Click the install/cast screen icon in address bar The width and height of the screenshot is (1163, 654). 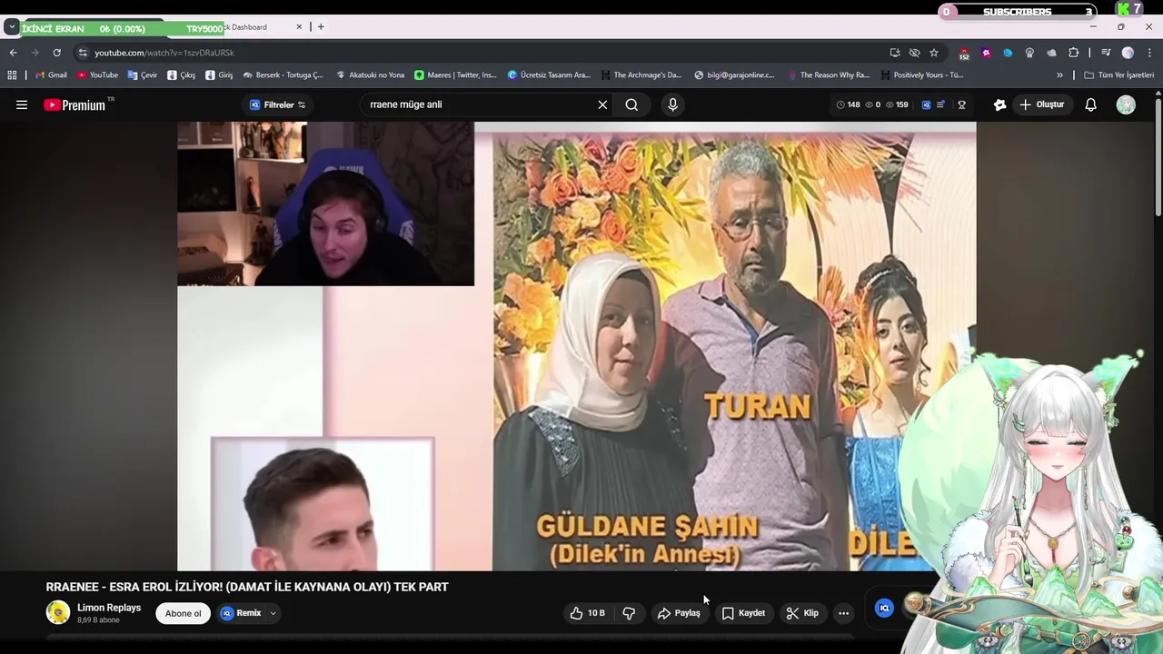coord(895,53)
